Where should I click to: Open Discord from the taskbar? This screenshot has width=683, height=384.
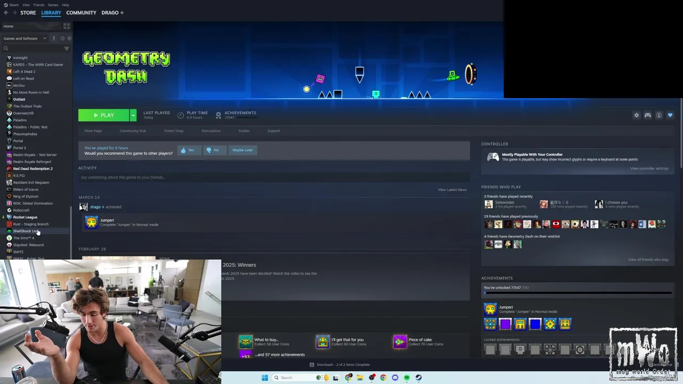tap(395, 378)
